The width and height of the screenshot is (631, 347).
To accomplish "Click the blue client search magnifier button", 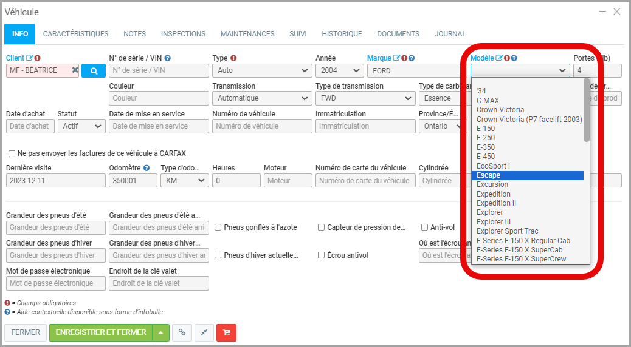I will click(x=94, y=70).
